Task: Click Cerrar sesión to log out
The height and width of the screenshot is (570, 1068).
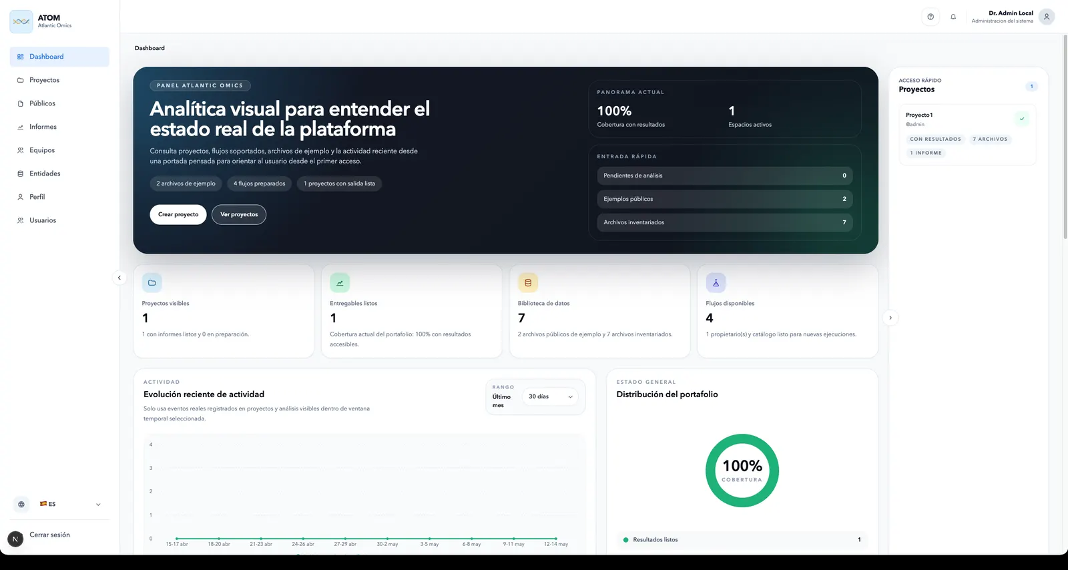Action: tap(49, 535)
